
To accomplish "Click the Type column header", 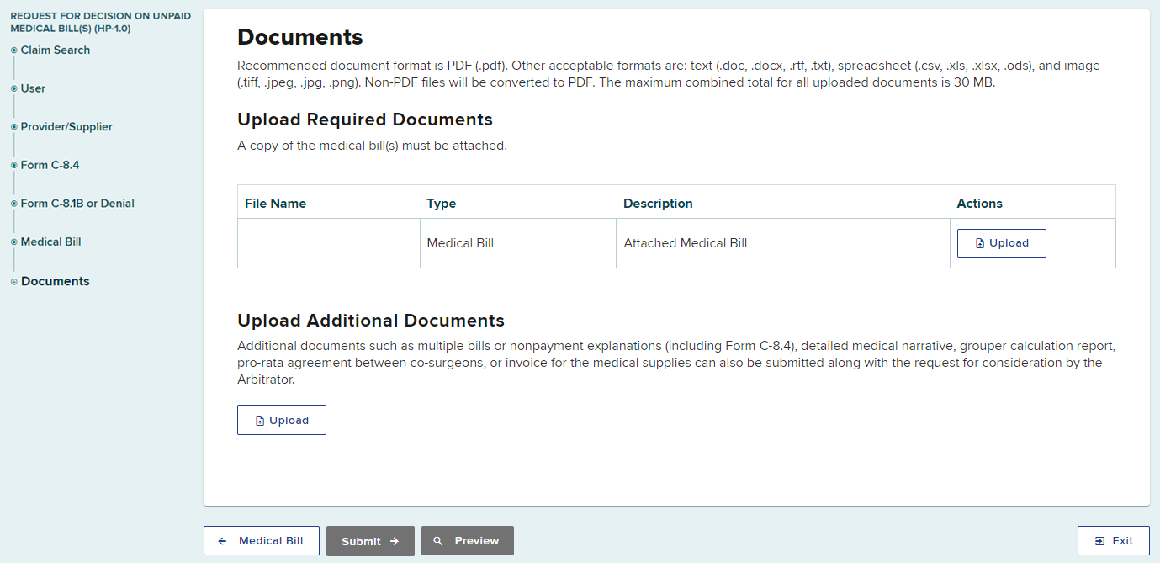I will coord(441,204).
